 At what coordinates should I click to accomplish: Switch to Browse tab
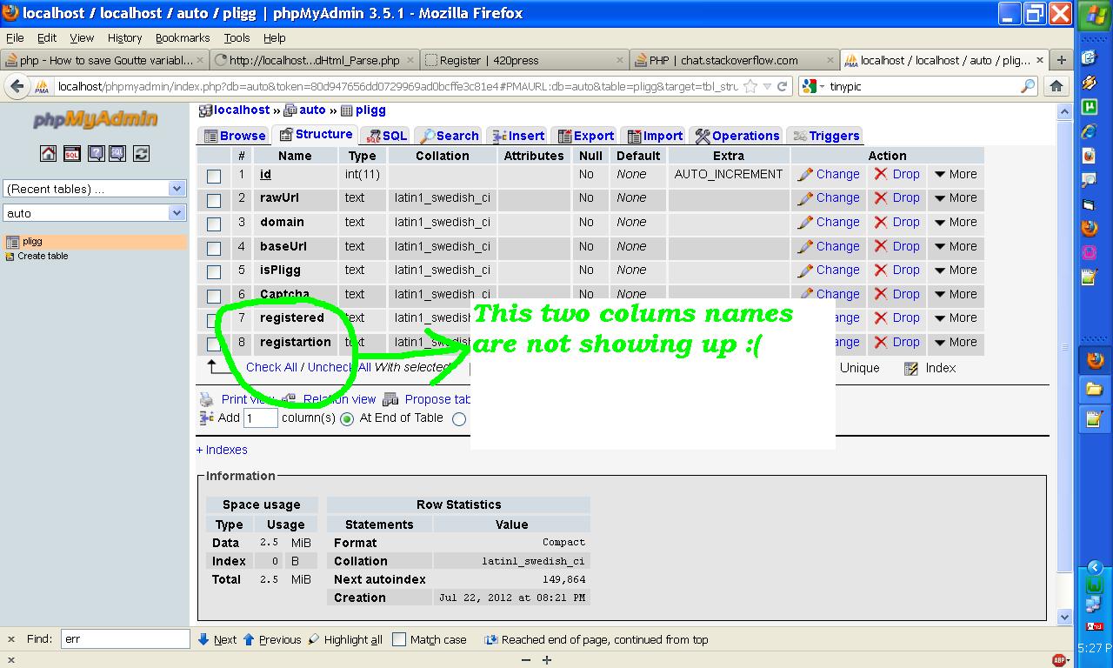click(234, 136)
